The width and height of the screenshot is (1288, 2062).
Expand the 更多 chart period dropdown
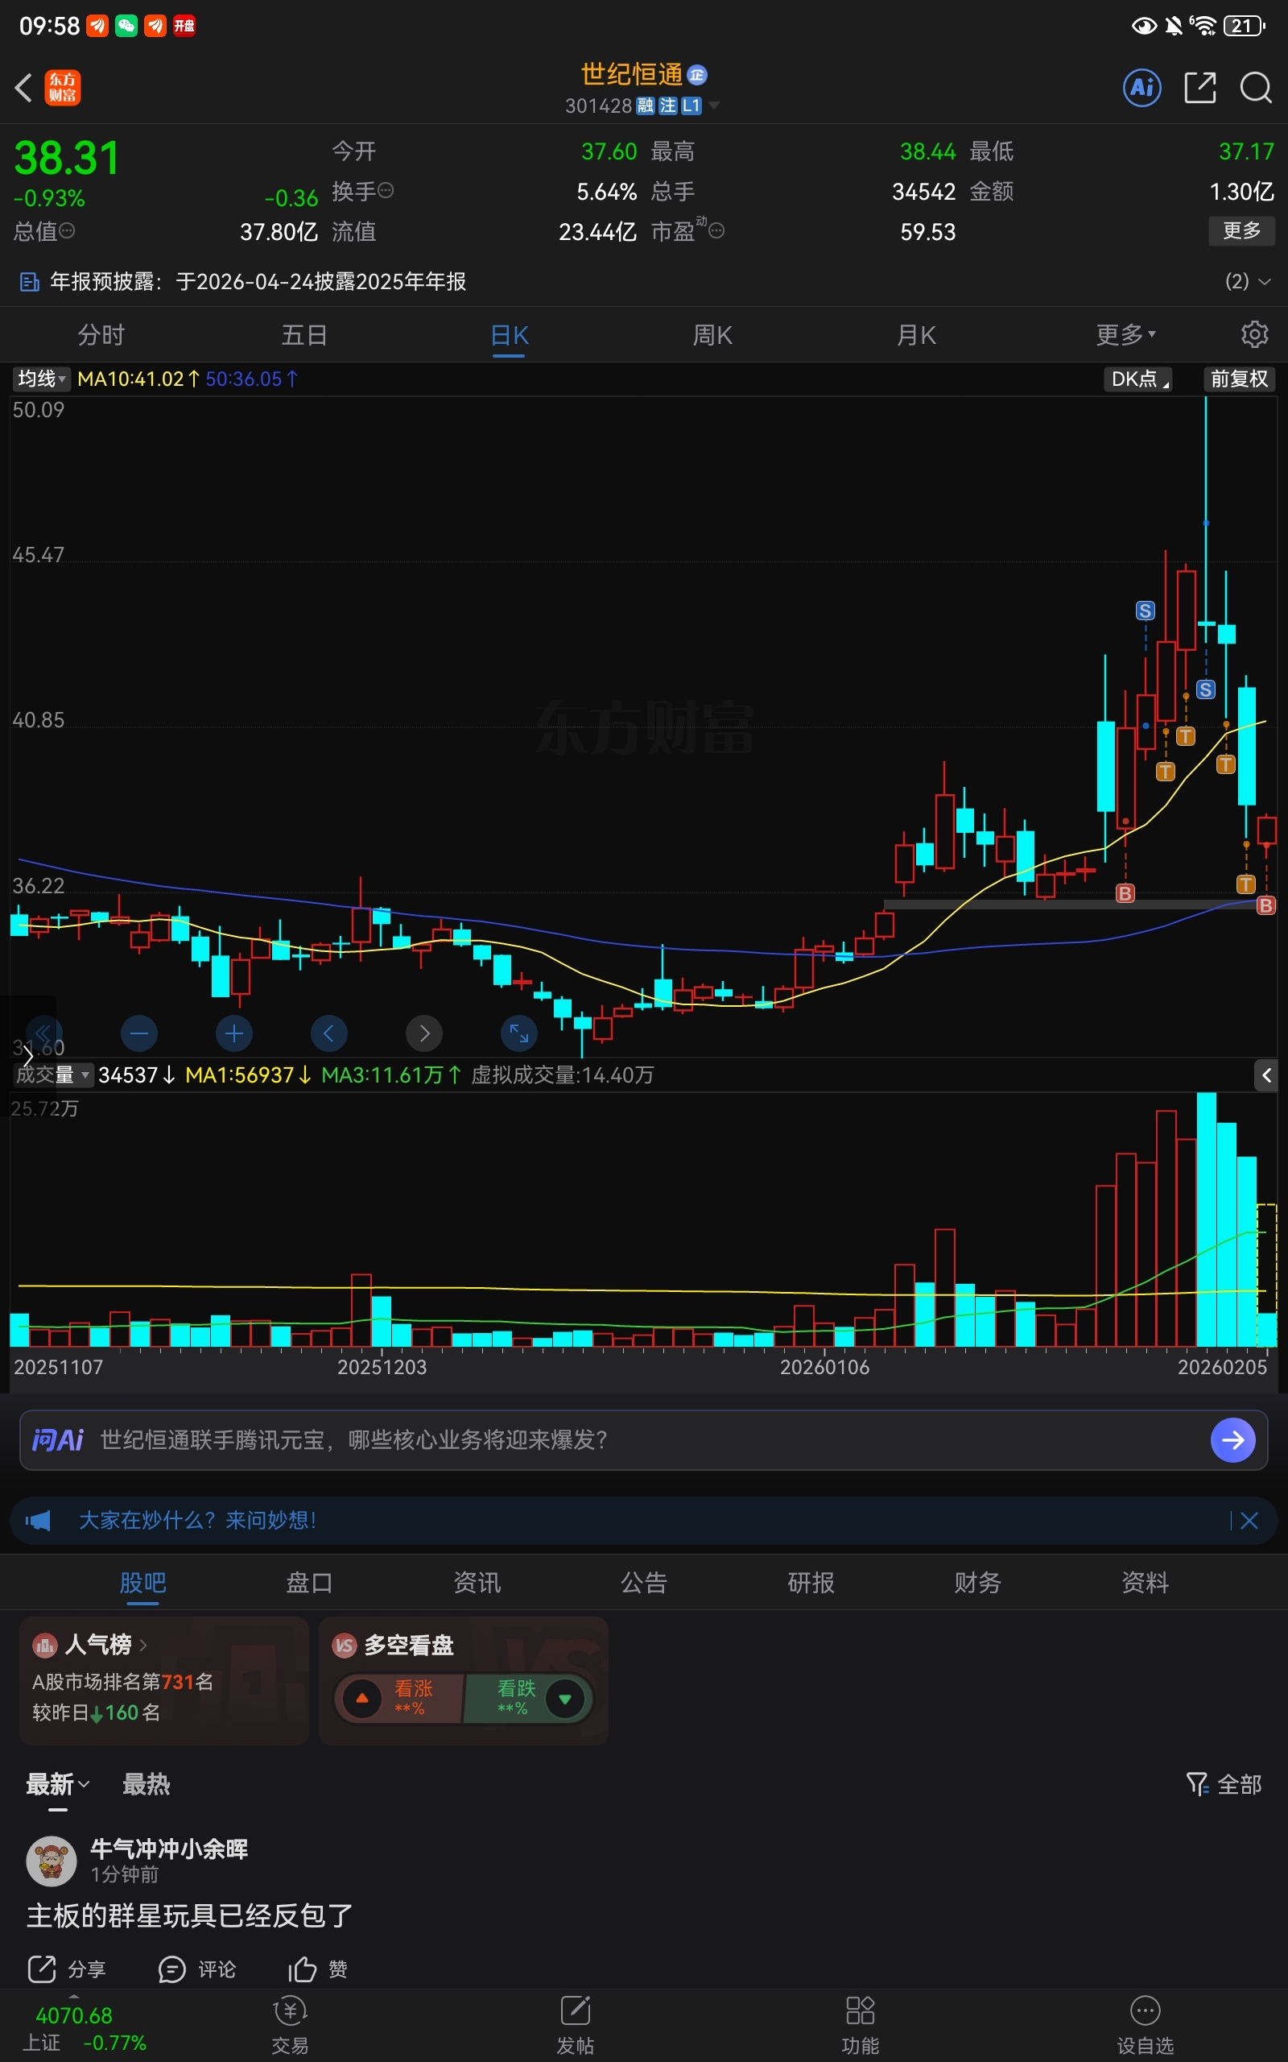1125,334
